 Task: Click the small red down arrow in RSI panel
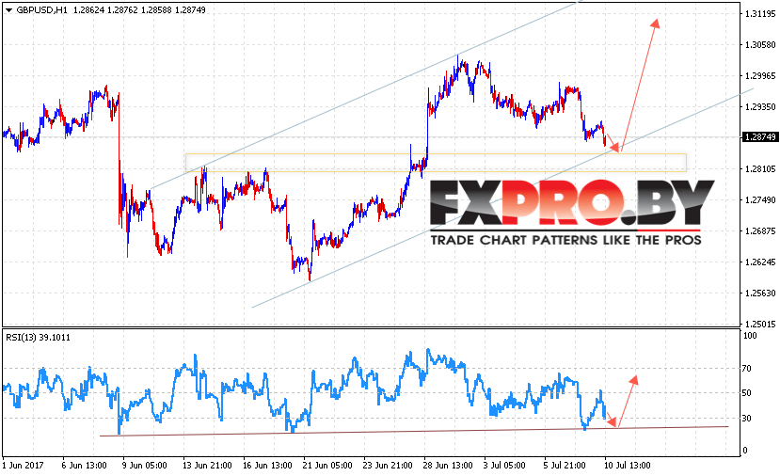[611, 420]
